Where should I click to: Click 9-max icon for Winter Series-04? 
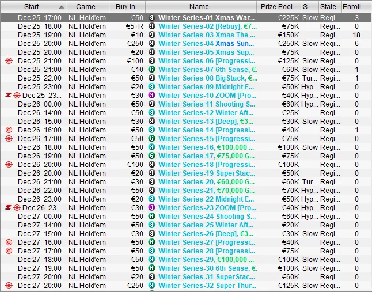(x=152, y=43)
